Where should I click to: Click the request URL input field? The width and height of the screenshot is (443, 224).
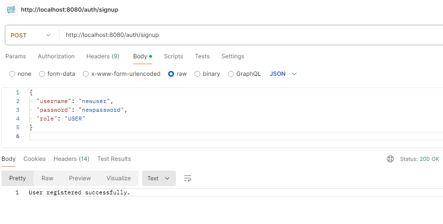point(244,35)
